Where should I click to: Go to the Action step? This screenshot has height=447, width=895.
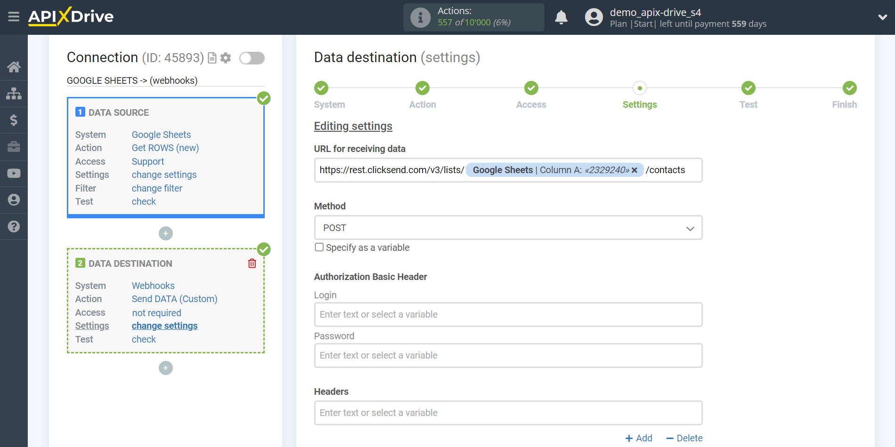pos(423,96)
